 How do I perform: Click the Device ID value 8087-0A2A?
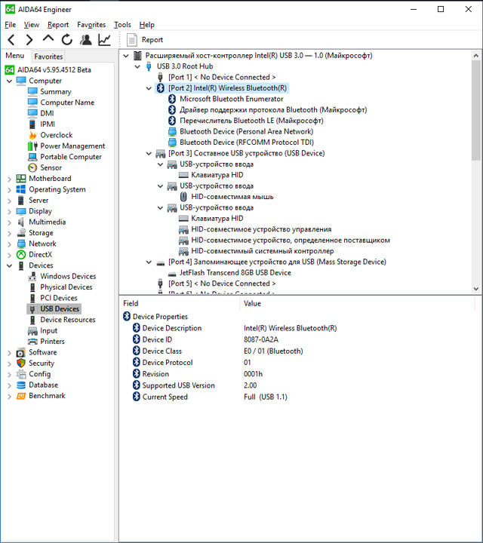click(x=261, y=339)
